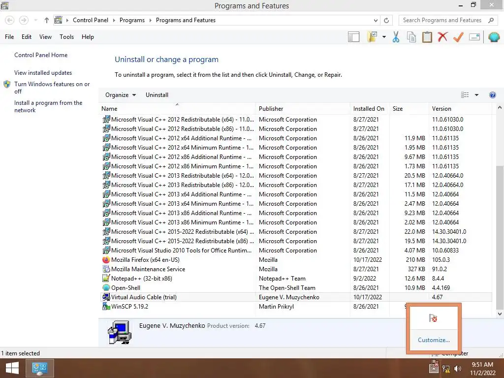504x378 pixels.
Task: Change the view with the view icon
Action: pyautogui.click(x=465, y=95)
